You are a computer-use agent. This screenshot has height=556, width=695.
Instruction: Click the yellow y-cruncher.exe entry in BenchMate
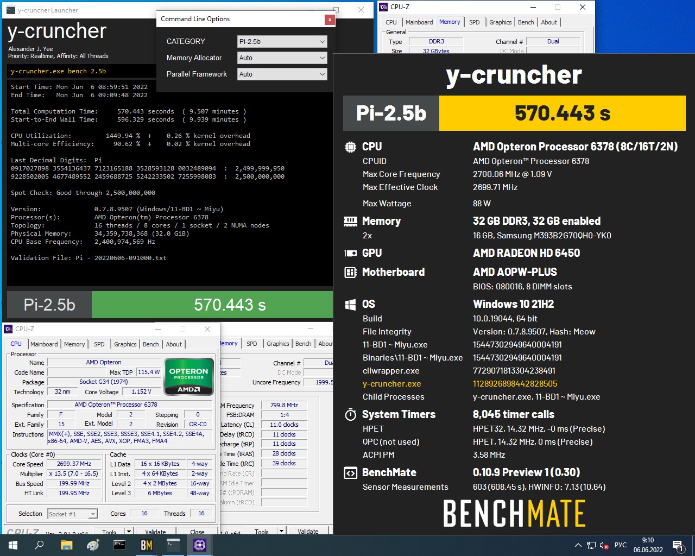coord(391,384)
